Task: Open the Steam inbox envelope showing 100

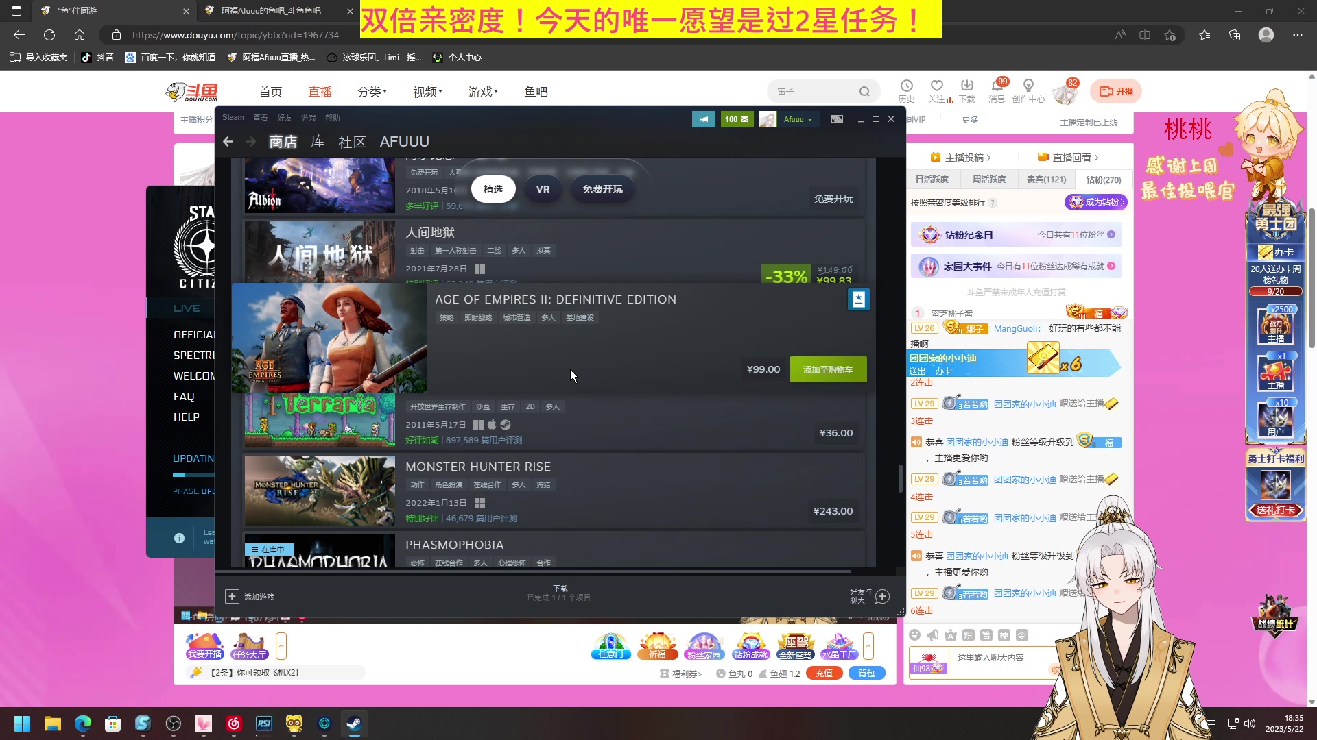Action: pyautogui.click(x=737, y=119)
